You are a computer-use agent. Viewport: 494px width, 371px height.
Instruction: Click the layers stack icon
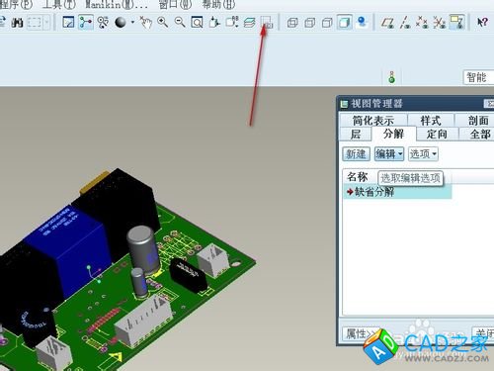pyautogui.click(x=250, y=23)
